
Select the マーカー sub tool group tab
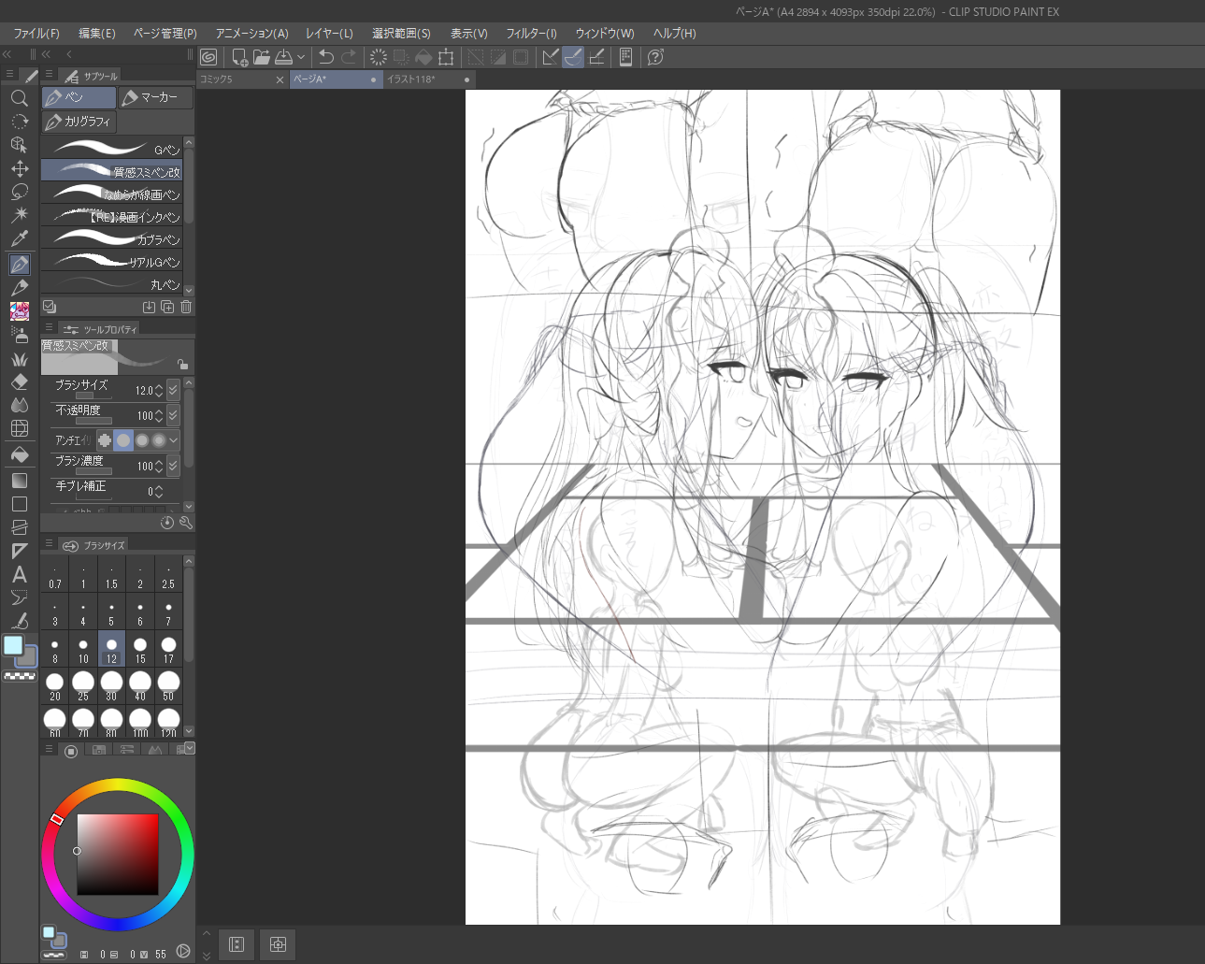click(155, 97)
